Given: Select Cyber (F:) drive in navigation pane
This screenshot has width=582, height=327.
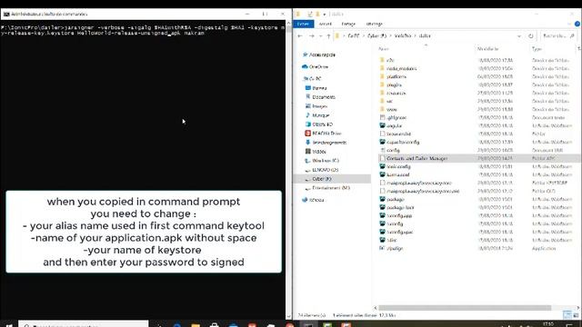Looking at the screenshot, I should tap(332, 179).
